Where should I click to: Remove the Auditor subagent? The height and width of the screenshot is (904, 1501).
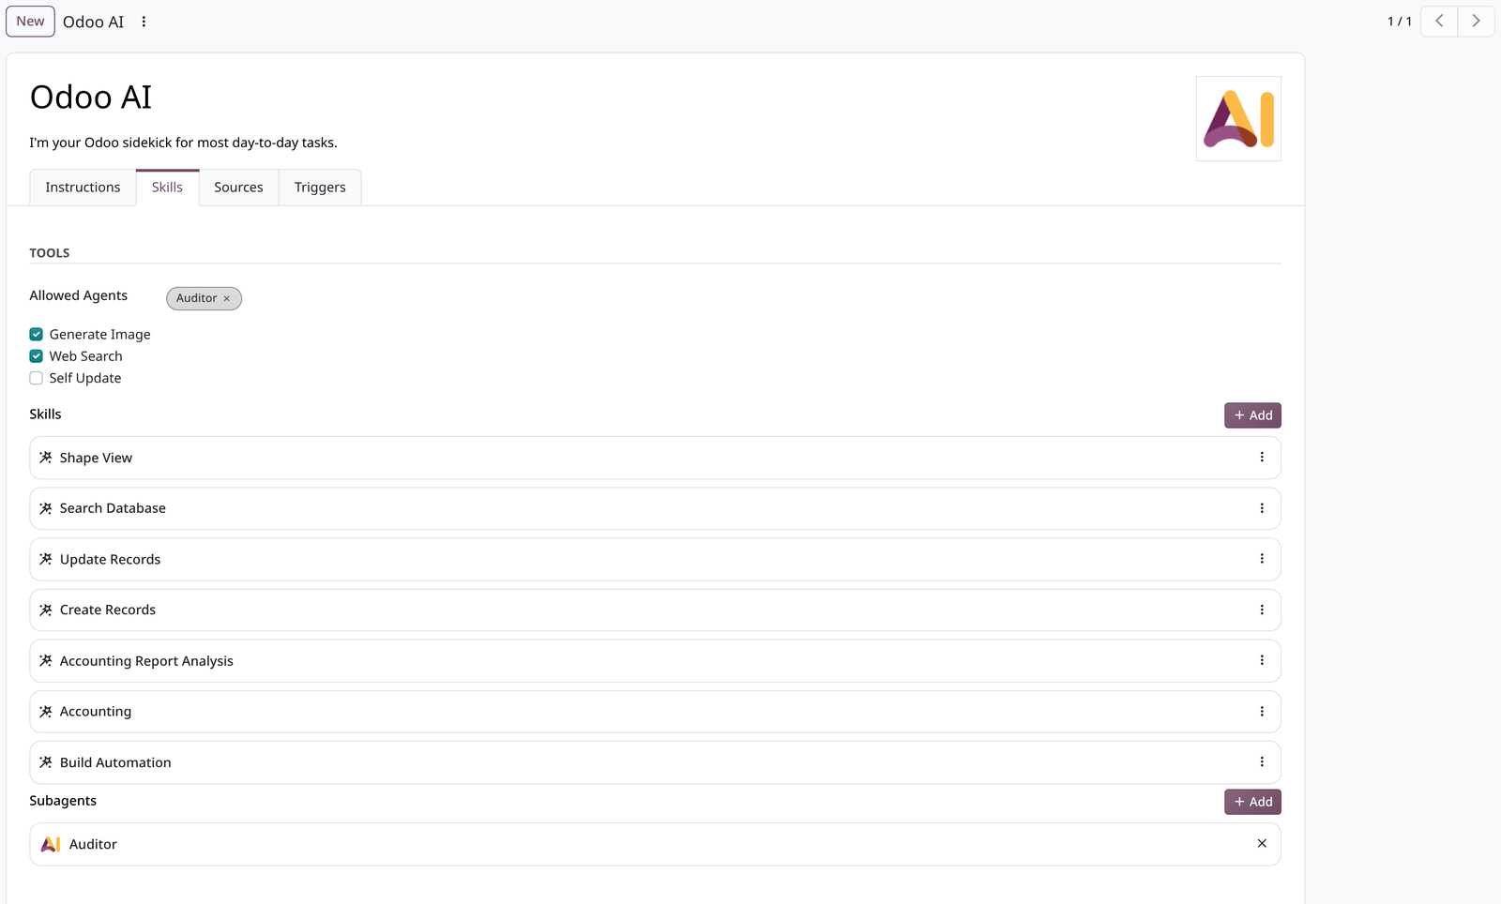point(1262,844)
